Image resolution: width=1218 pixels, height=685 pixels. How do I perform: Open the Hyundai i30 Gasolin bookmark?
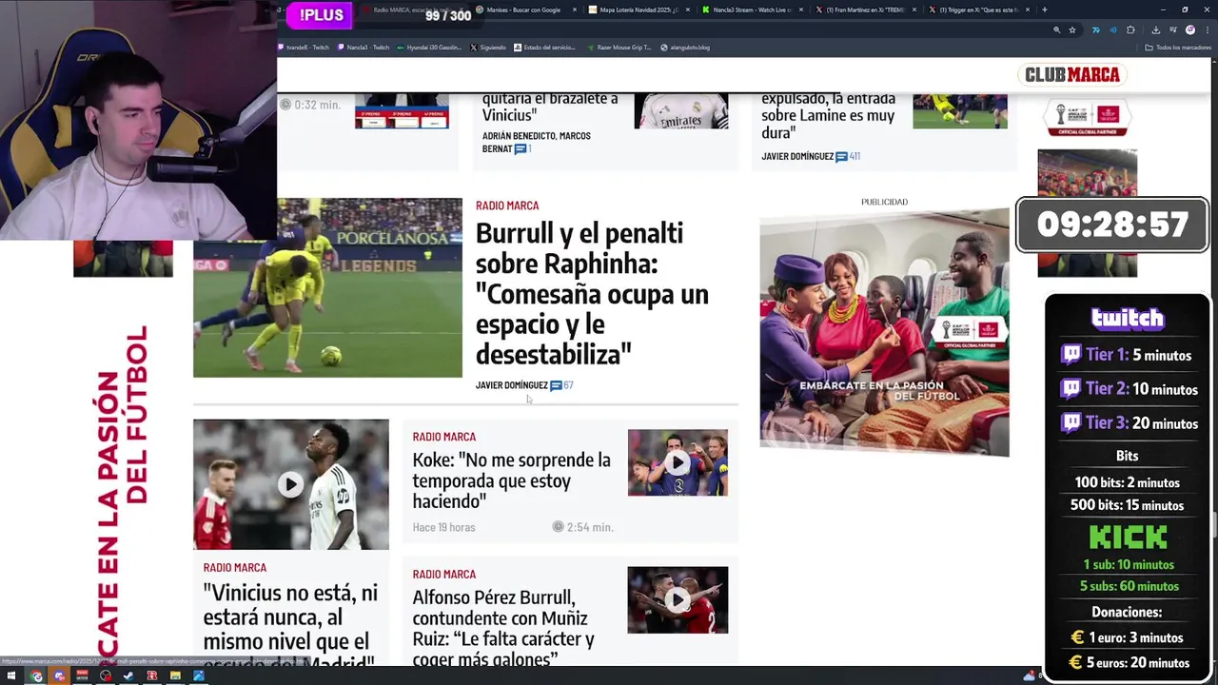click(429, 48)
